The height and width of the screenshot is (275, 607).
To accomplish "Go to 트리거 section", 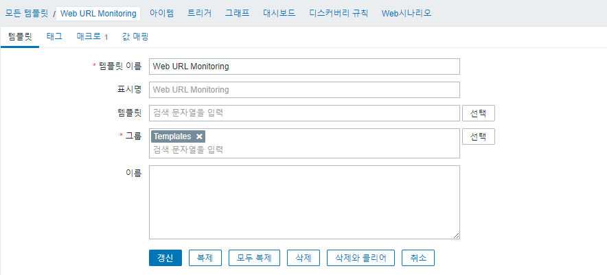I will pyautogui.click(x=199, y=13).
